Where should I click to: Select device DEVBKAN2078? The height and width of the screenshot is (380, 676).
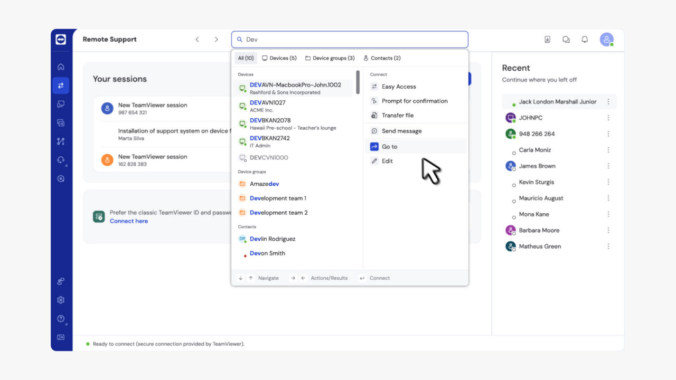coord(294,124)
